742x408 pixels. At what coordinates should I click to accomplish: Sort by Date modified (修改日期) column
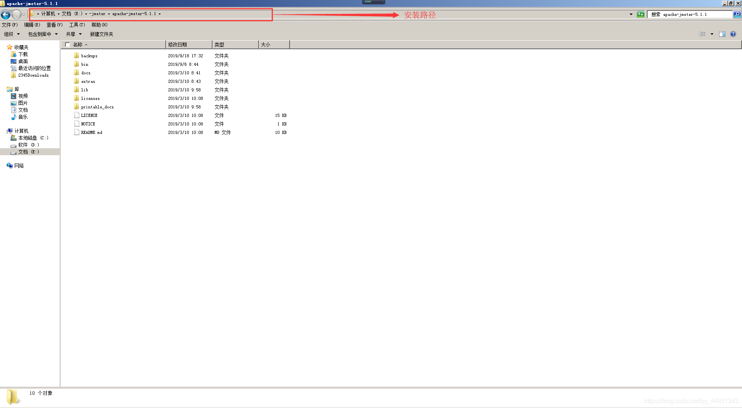pyautogui.click(x=189, y=45)
